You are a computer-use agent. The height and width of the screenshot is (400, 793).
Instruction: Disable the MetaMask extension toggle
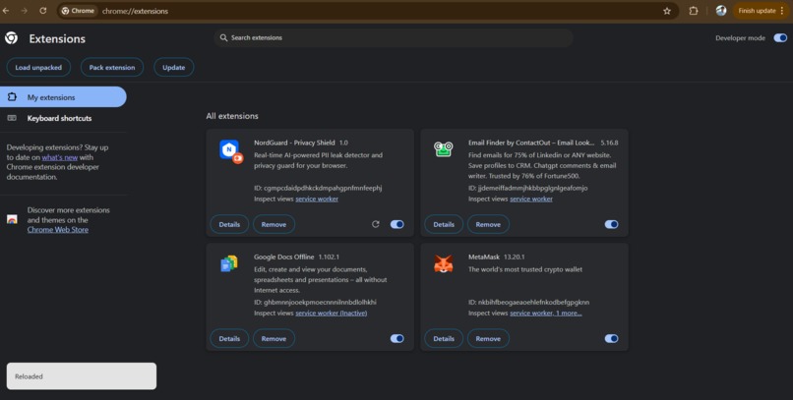[611, 338]
